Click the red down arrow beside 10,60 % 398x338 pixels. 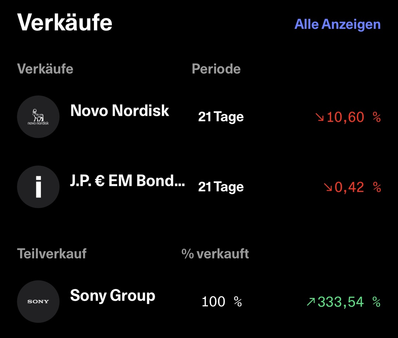click(320, 117)
